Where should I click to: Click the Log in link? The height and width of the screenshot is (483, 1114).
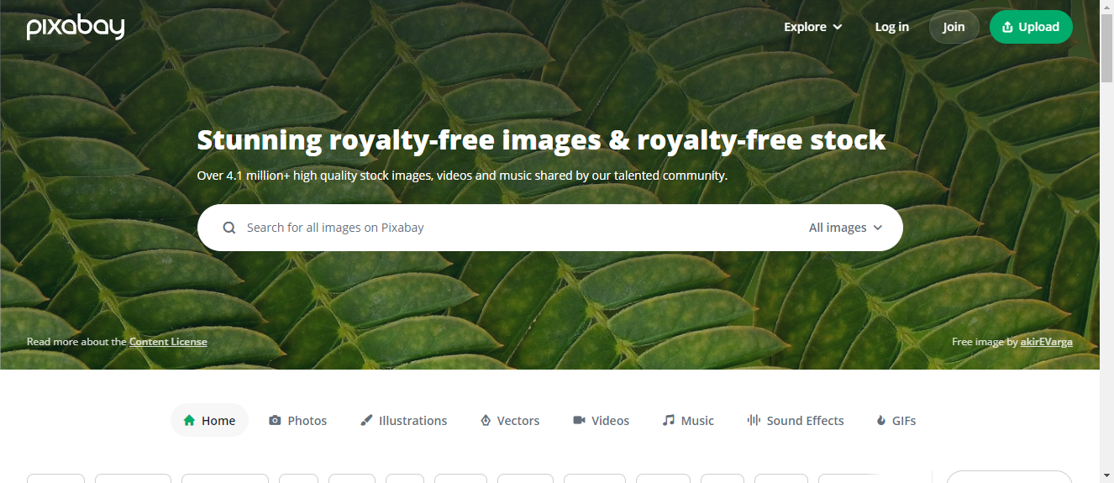pos(891,27)
